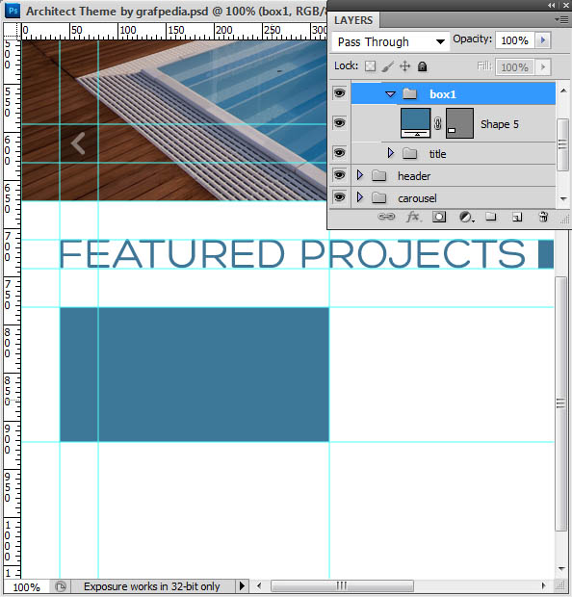The image size is (572, 597).
Task: Click the layers panel scroll up arrow
Action: pyautogui.click(x=563, y=91)
